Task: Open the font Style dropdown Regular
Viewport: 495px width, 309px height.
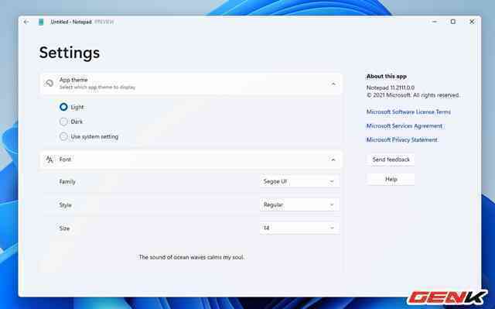Action: pos(299,204)
